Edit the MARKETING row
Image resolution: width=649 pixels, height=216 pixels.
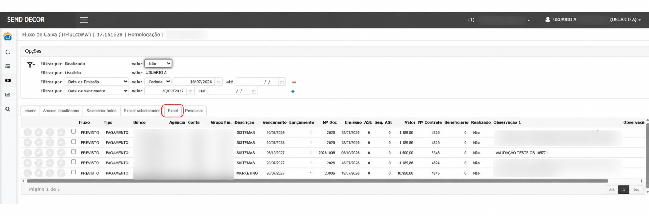click(x=39, y=173)
